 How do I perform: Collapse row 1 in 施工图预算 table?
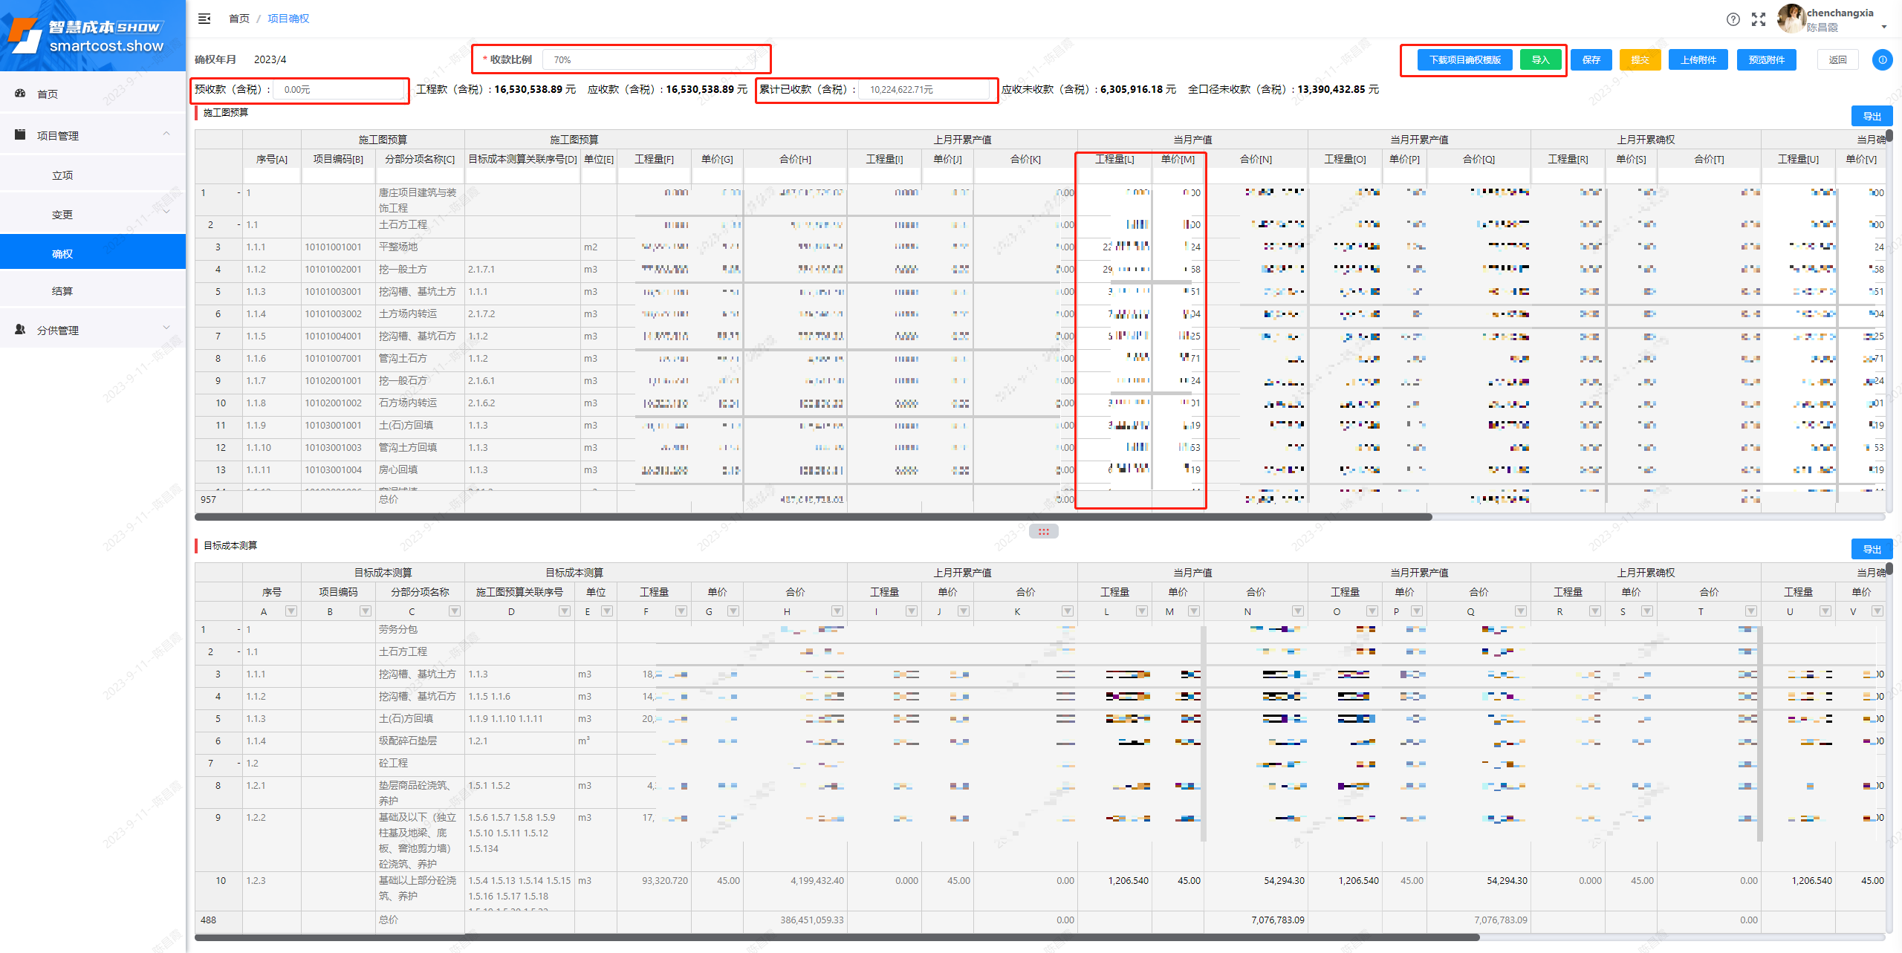(238, 193)
